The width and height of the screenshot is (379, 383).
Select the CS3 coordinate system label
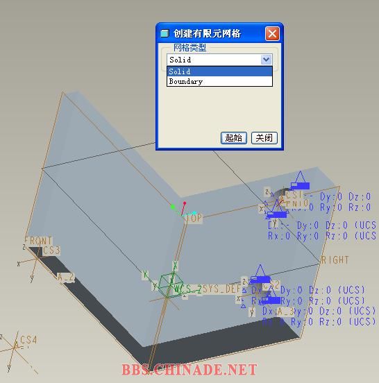51,250
